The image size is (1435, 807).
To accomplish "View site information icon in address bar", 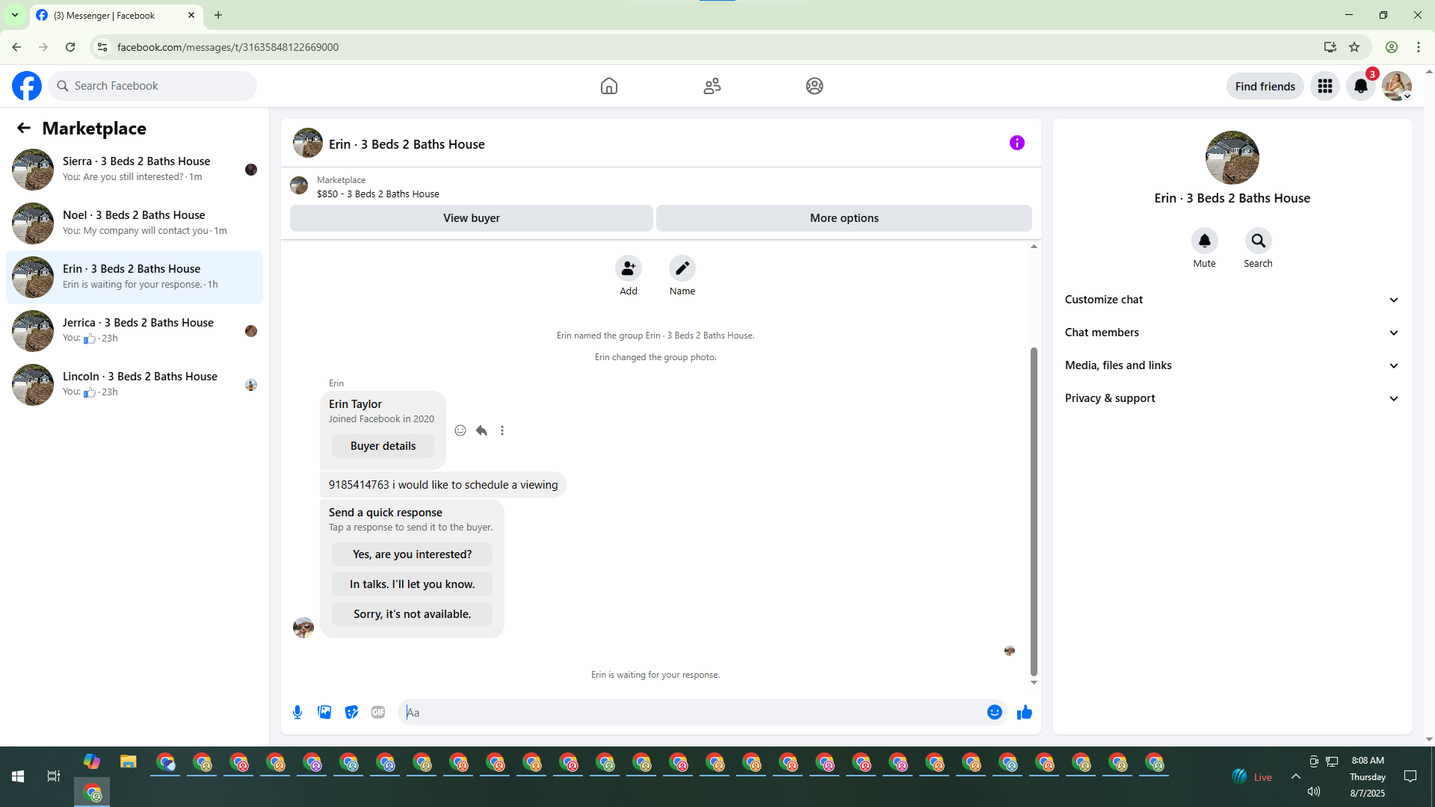I will coord(102,47).
